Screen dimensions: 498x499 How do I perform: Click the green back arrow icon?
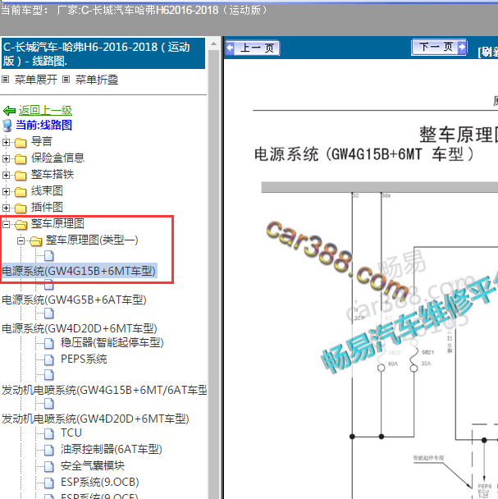tap(9, 111)
